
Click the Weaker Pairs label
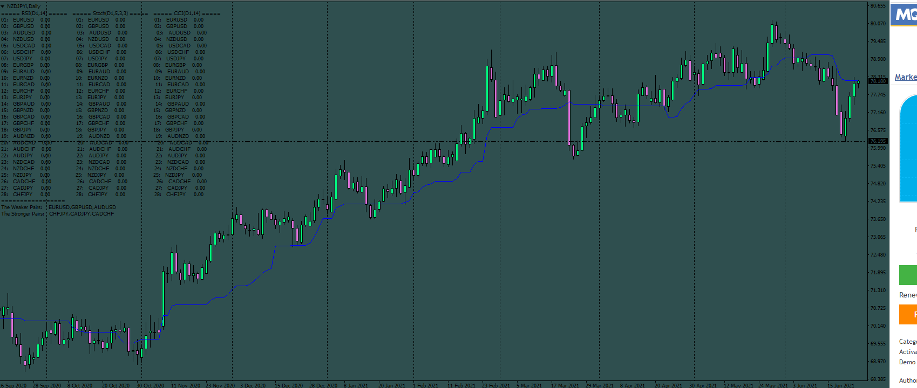pos(22,207)
